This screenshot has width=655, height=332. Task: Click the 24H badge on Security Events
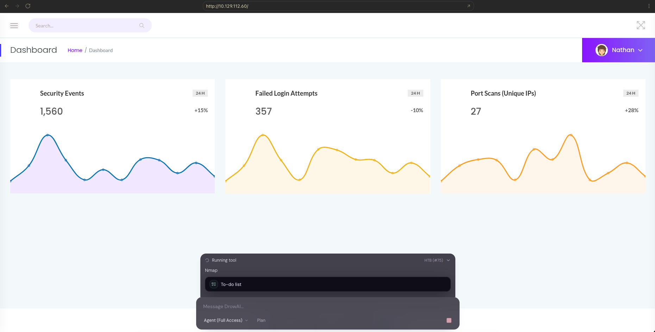point(200,93)
